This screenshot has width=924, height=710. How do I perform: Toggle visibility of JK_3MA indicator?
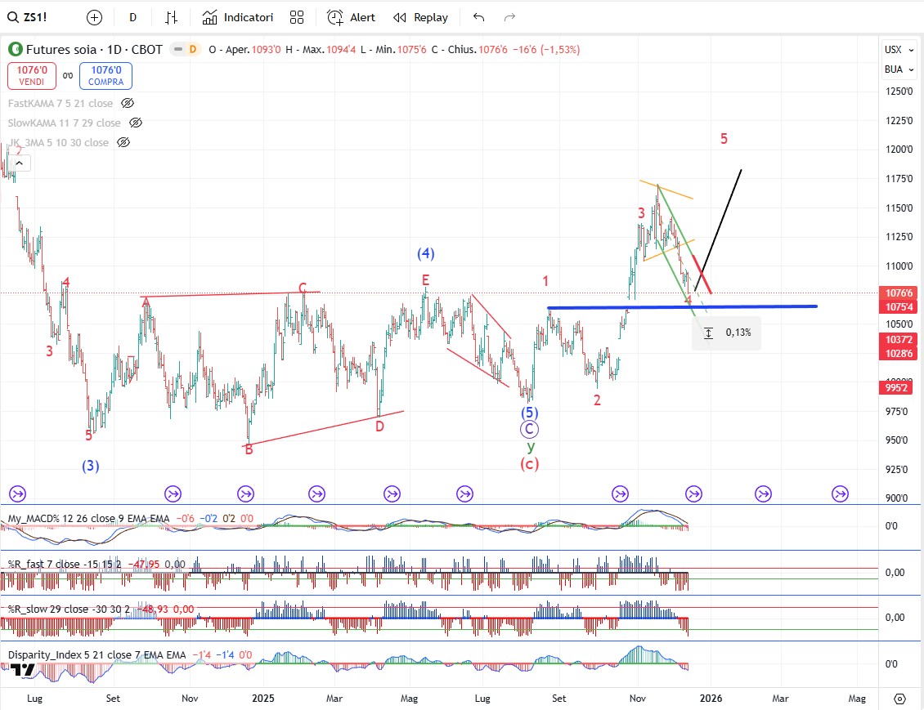click(x=123, y=142)
